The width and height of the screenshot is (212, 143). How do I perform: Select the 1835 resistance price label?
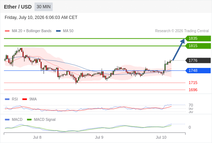pyautogui.click(x=198, y=39)
